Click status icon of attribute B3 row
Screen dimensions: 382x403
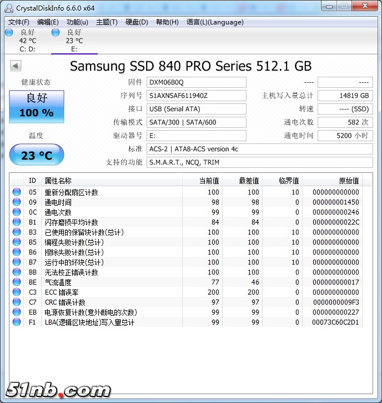[x=17, y=232]
